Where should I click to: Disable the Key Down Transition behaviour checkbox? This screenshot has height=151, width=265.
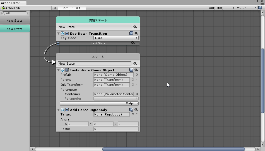(67, 34)
